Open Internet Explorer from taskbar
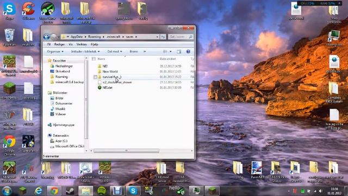Image resolution: width=348 pixels, height=196 pixels. (39, 191)
